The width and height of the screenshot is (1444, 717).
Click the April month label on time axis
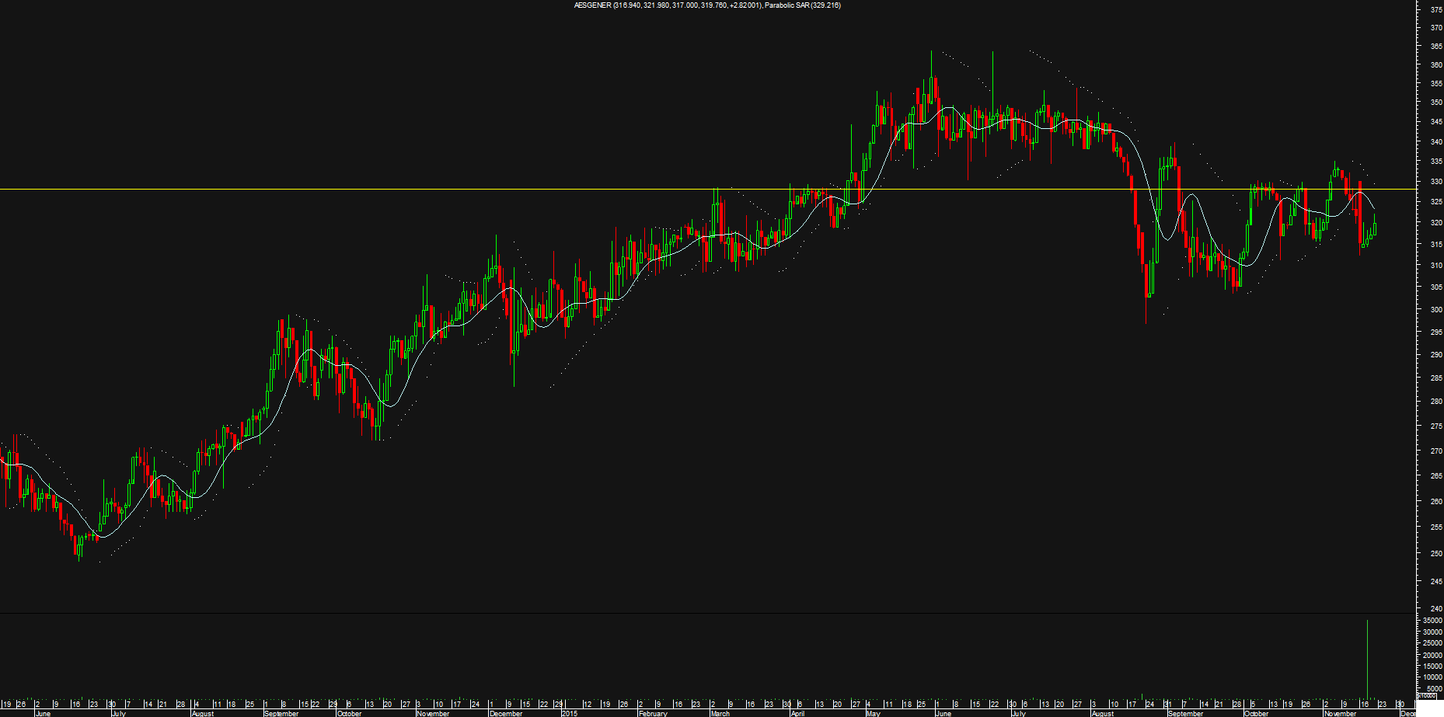pos(798,713)
